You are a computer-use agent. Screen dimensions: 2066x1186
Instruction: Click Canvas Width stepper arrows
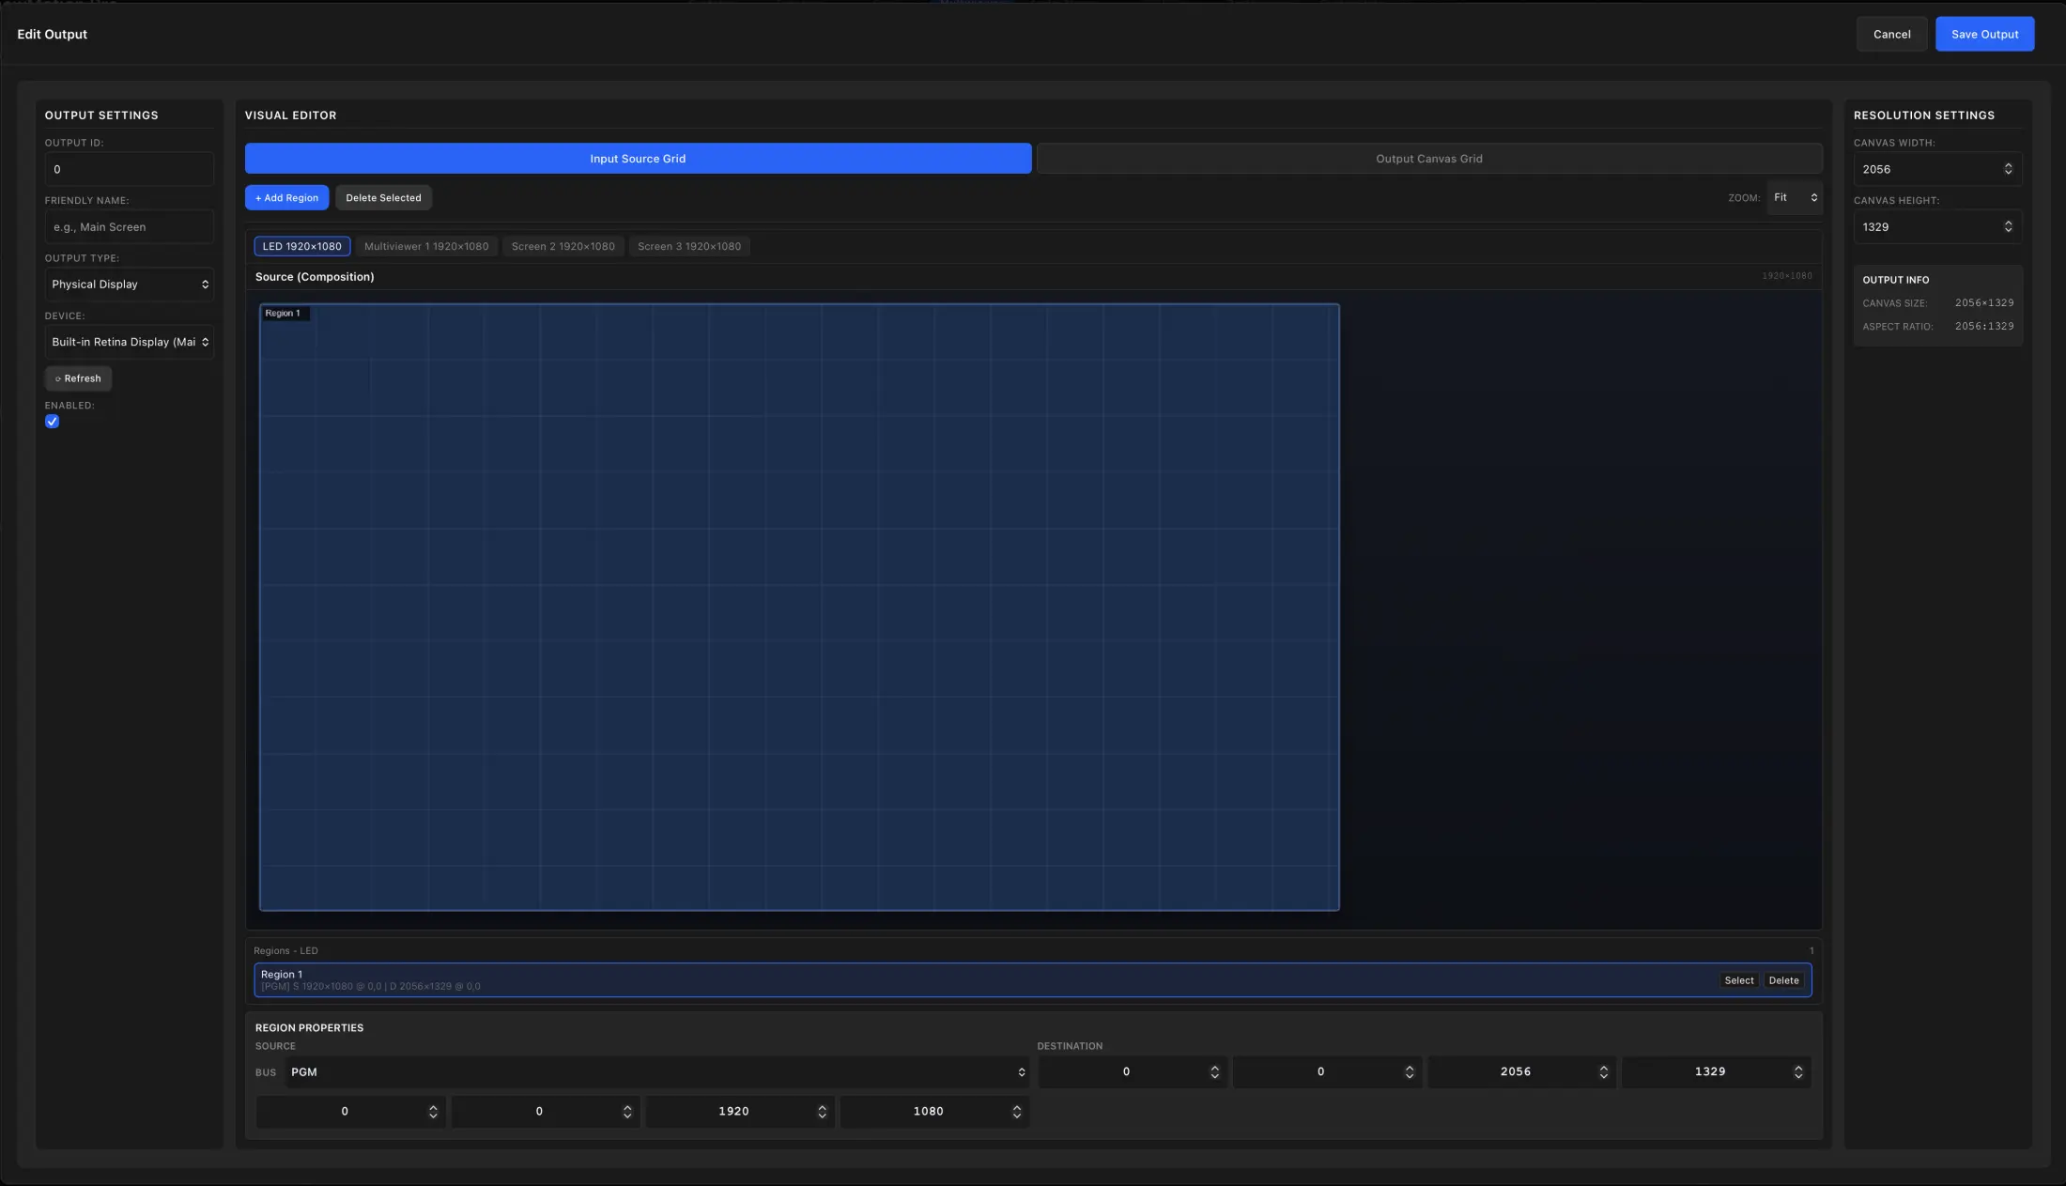coord(2008,169)
